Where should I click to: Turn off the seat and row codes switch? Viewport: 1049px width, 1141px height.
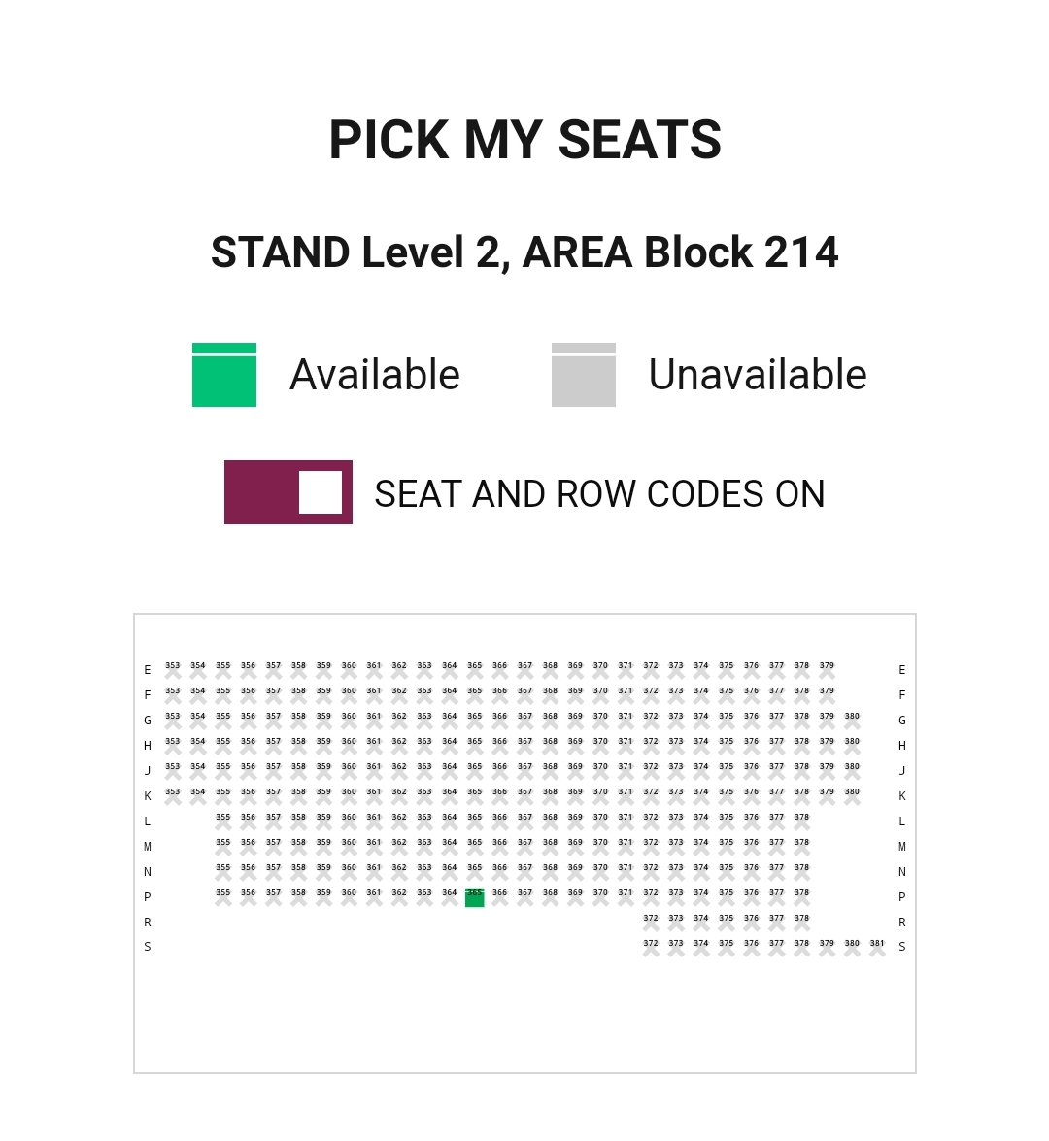pyautogui.click(x=288, y=492)
